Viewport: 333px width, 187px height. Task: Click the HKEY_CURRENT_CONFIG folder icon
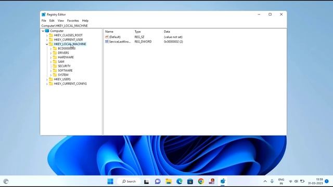pos(51,84)
